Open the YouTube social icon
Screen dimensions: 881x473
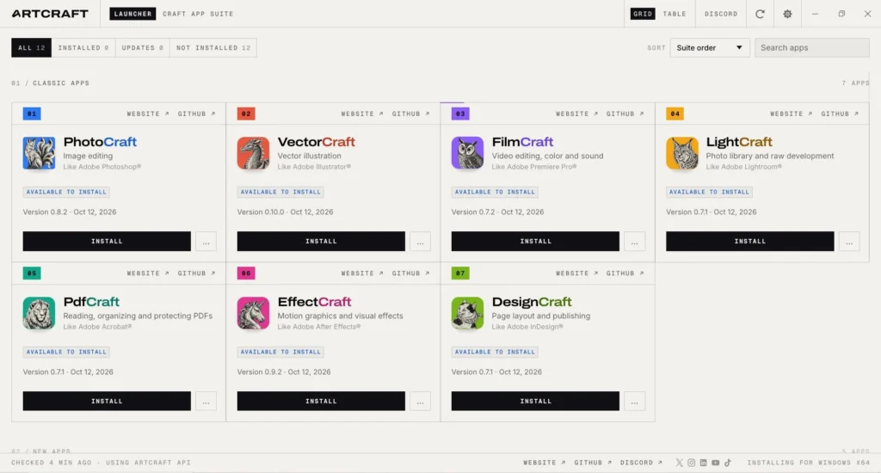coord(715,463)
